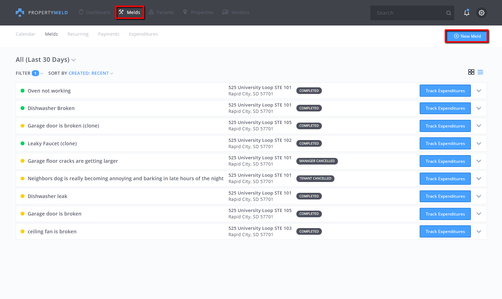The height and width of the screenshot is (299, 502).
Task: Open the Filter dropdown
Action: tap(29, 73)
